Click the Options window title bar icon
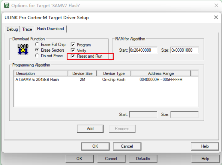 click(x=6, y=5)
